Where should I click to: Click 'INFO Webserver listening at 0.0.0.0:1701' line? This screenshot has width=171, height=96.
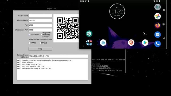(35, 68)
